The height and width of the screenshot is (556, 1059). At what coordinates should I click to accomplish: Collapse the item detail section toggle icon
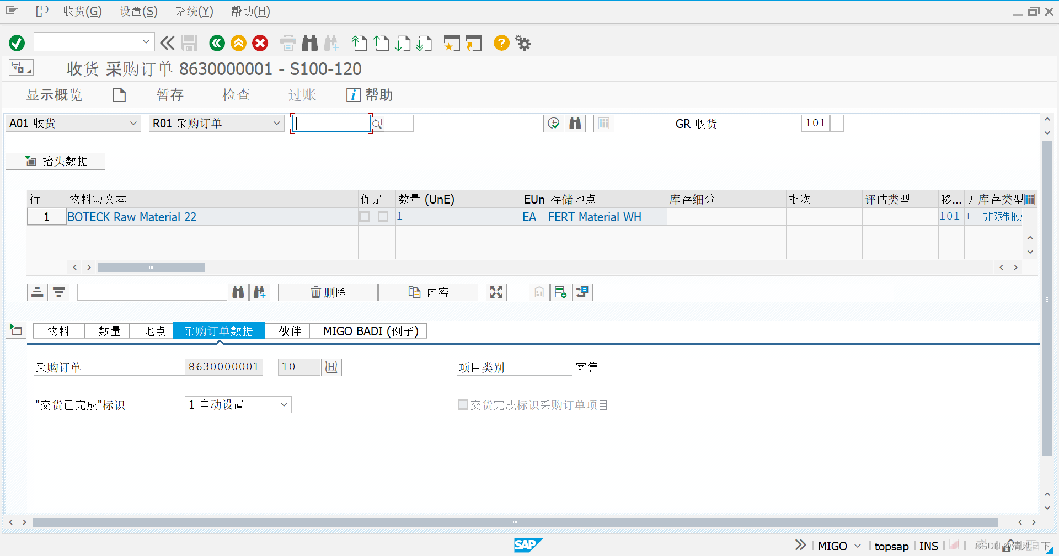click(x=16, y=330)
